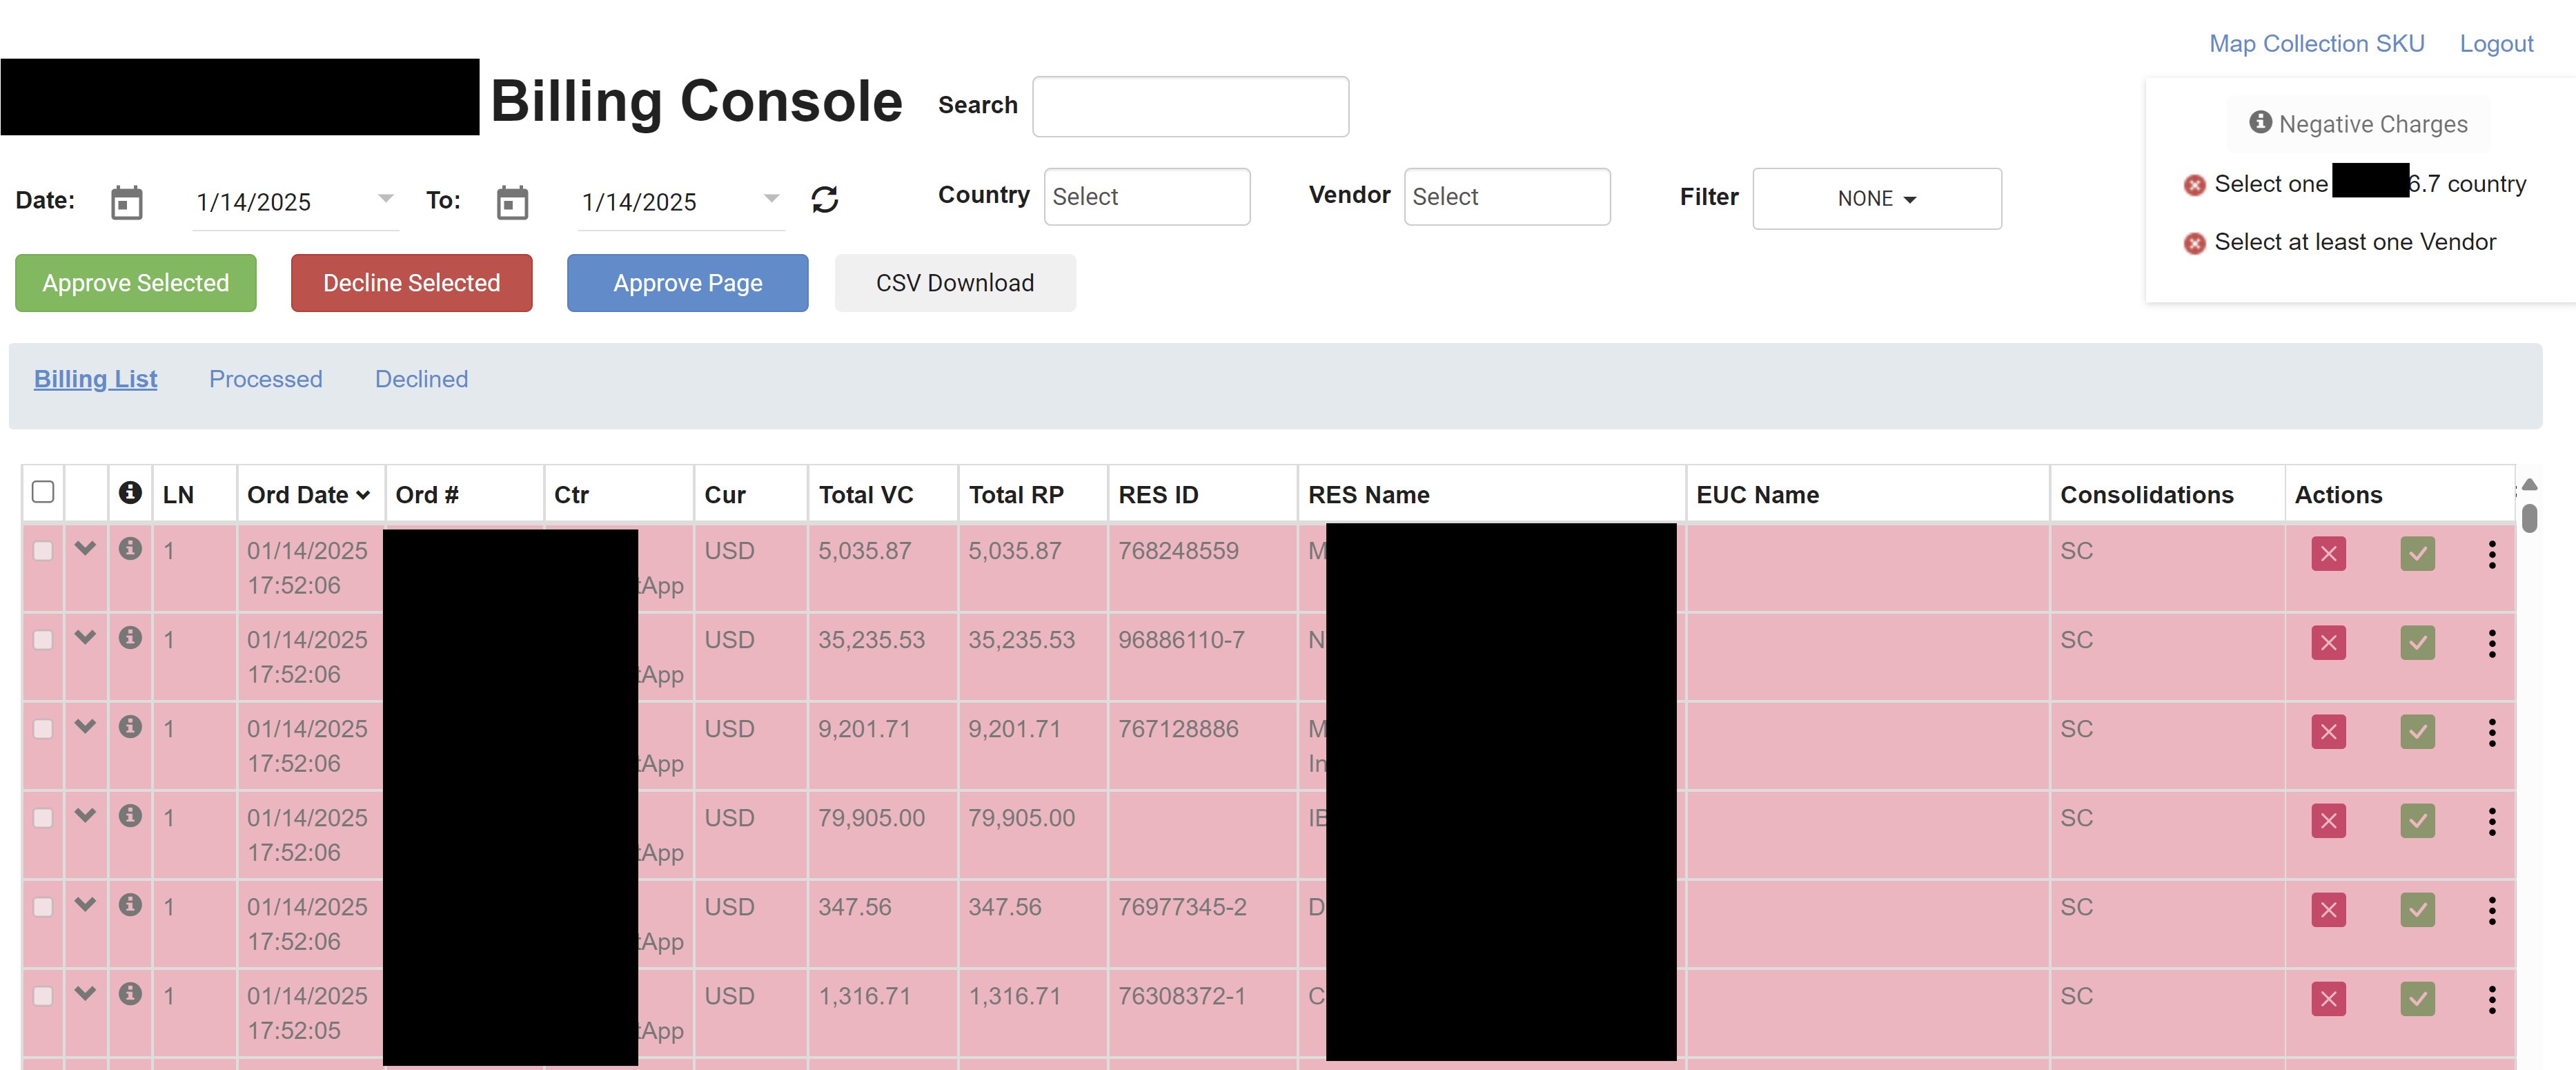Check the checkbox for the 5,035.87 row
2576x1070 pixels.
(43, 551)
